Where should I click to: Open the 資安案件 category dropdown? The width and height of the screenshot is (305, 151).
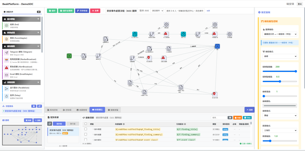tap(157, 11)
